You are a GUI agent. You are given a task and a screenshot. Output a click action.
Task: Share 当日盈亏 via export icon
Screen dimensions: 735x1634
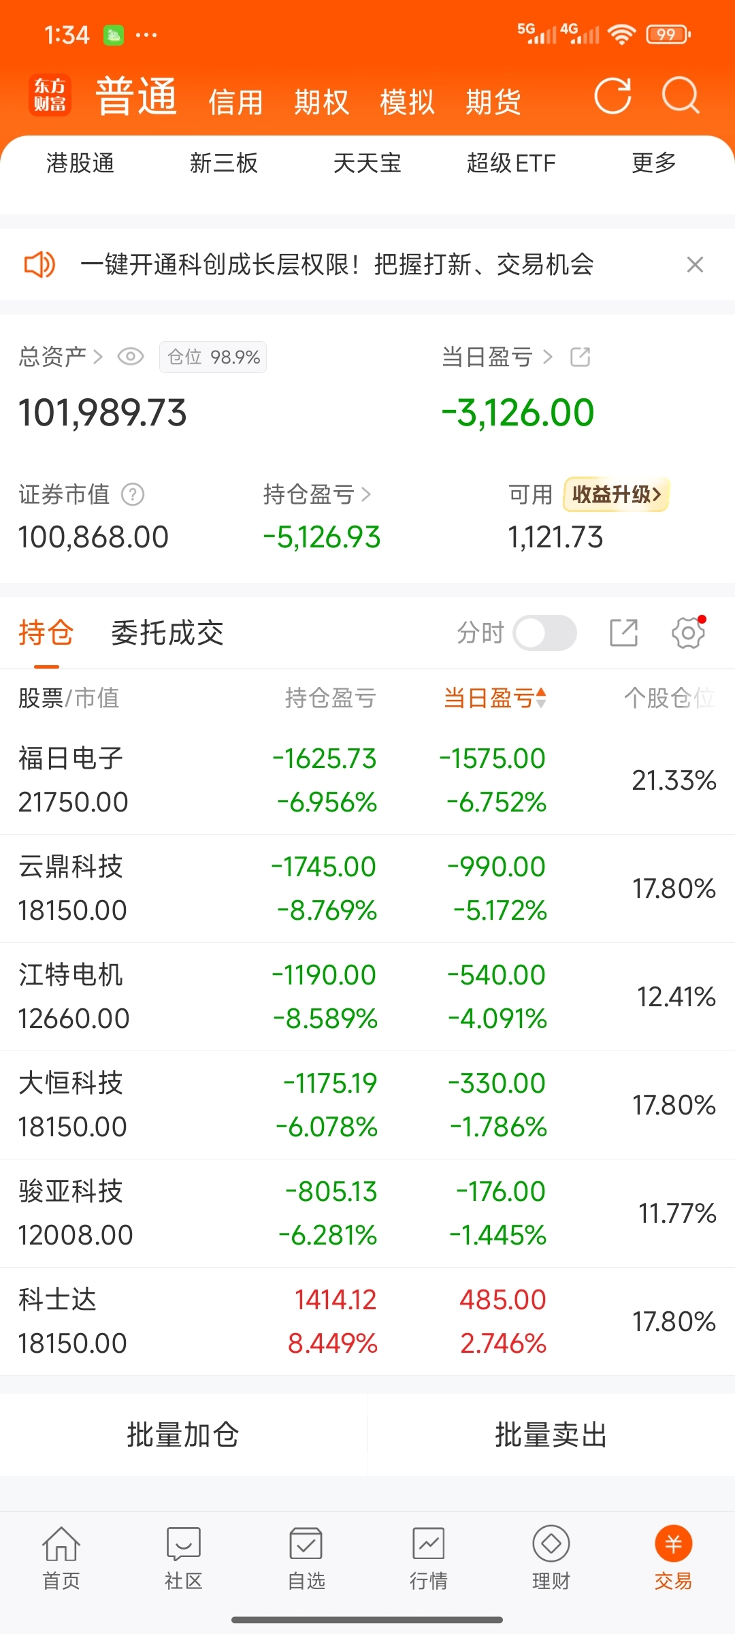[580, 357]
